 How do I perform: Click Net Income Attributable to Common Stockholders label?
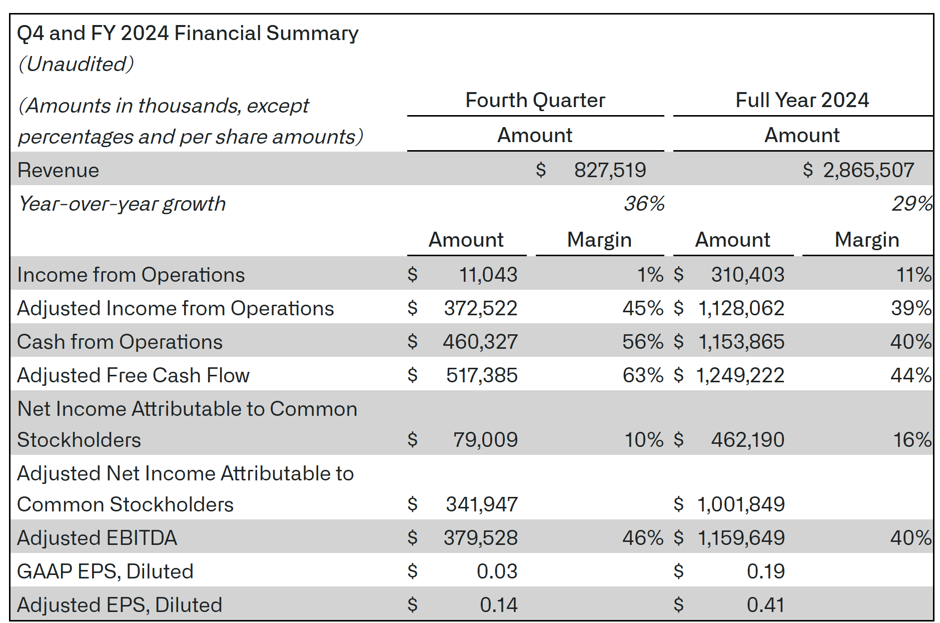click(187, 424)
